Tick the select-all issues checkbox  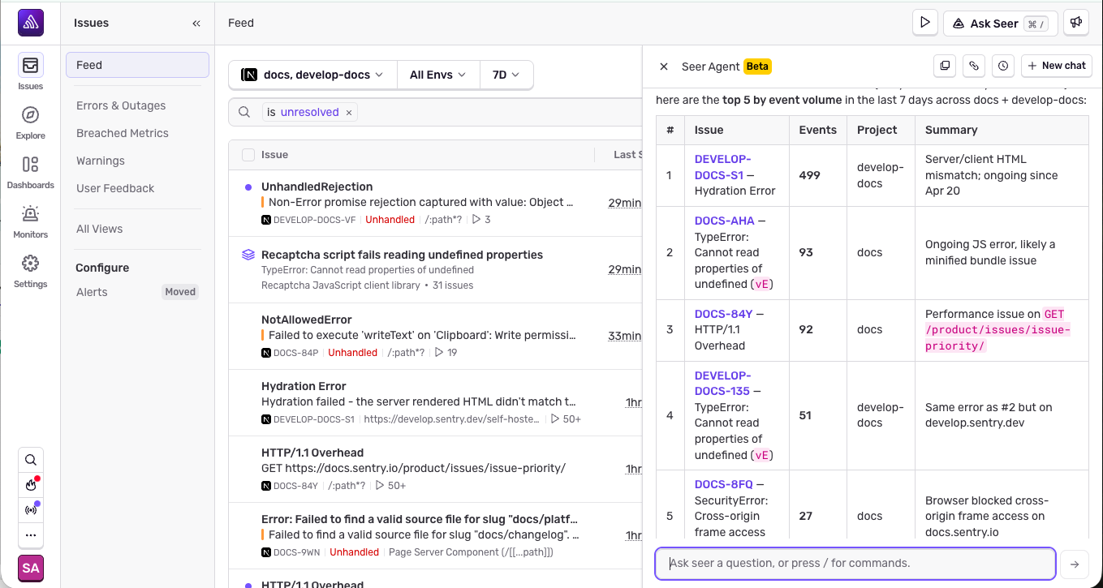pos(248,155)
